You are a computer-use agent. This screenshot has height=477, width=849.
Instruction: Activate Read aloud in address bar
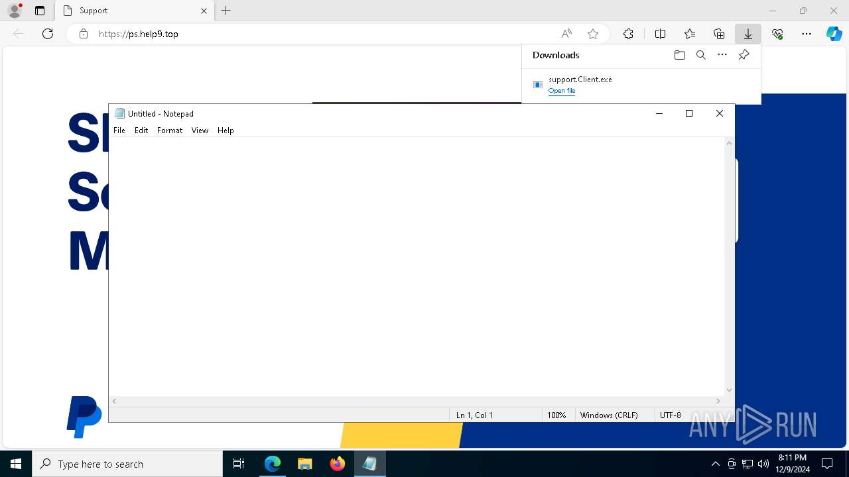pos(566,34)
